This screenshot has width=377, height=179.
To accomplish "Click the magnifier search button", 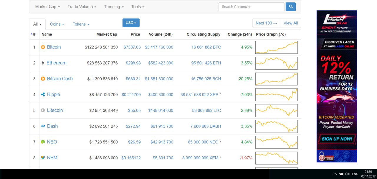I will pyautogui.click(x=291, y=7).
